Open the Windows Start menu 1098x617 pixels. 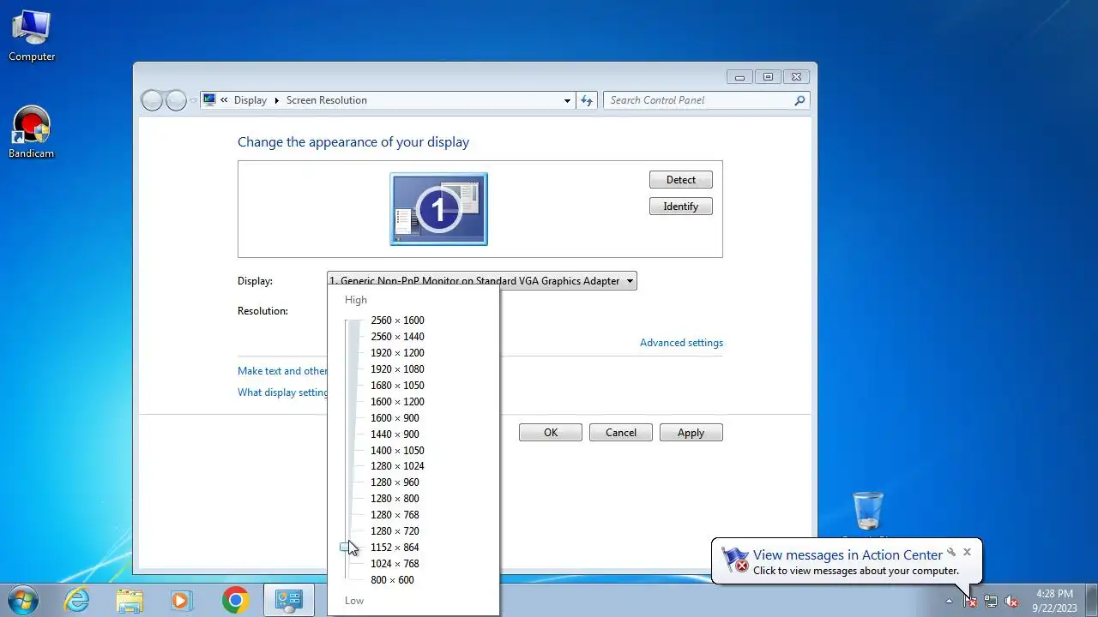23,600
